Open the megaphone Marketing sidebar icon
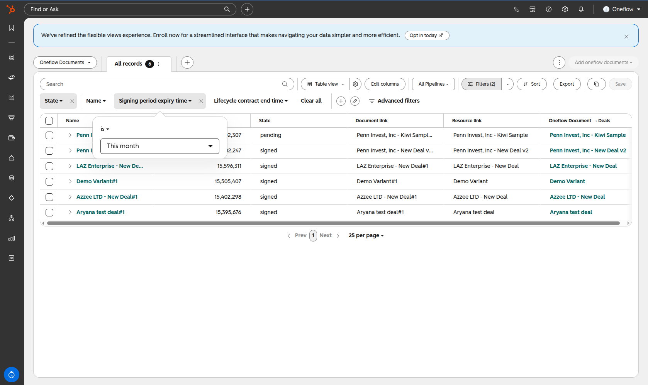Screen dimensions: 648x385 [x=12, y=78]
